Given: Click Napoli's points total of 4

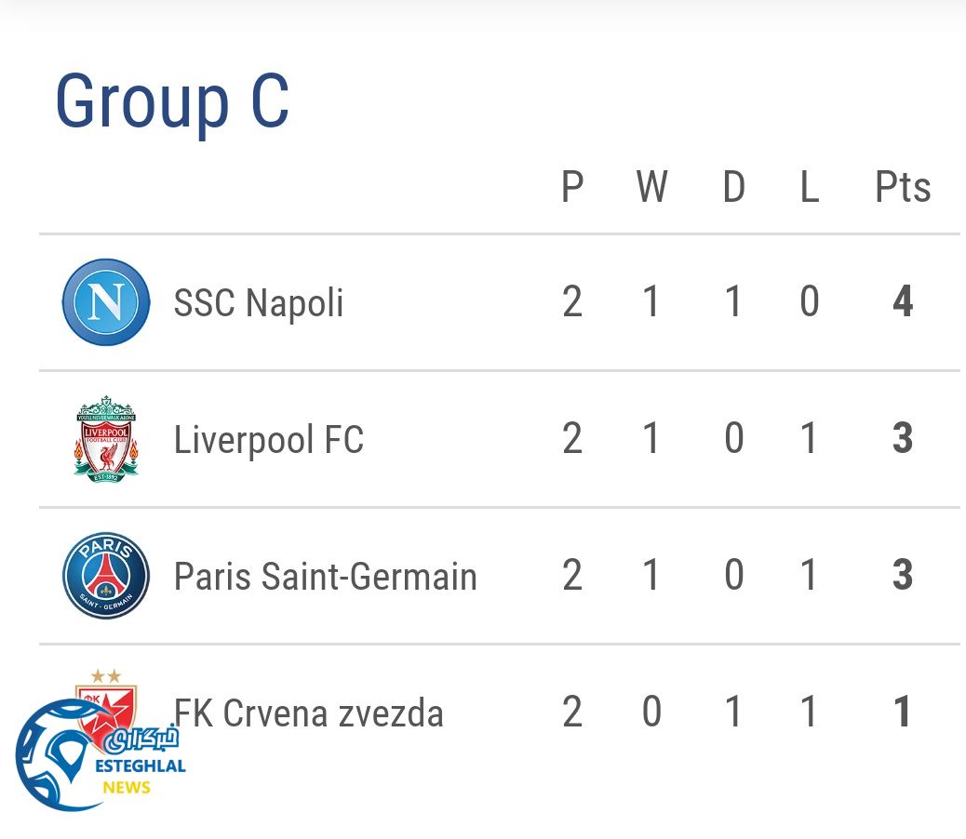Looking at the screenshot, I should coord(903,302).
